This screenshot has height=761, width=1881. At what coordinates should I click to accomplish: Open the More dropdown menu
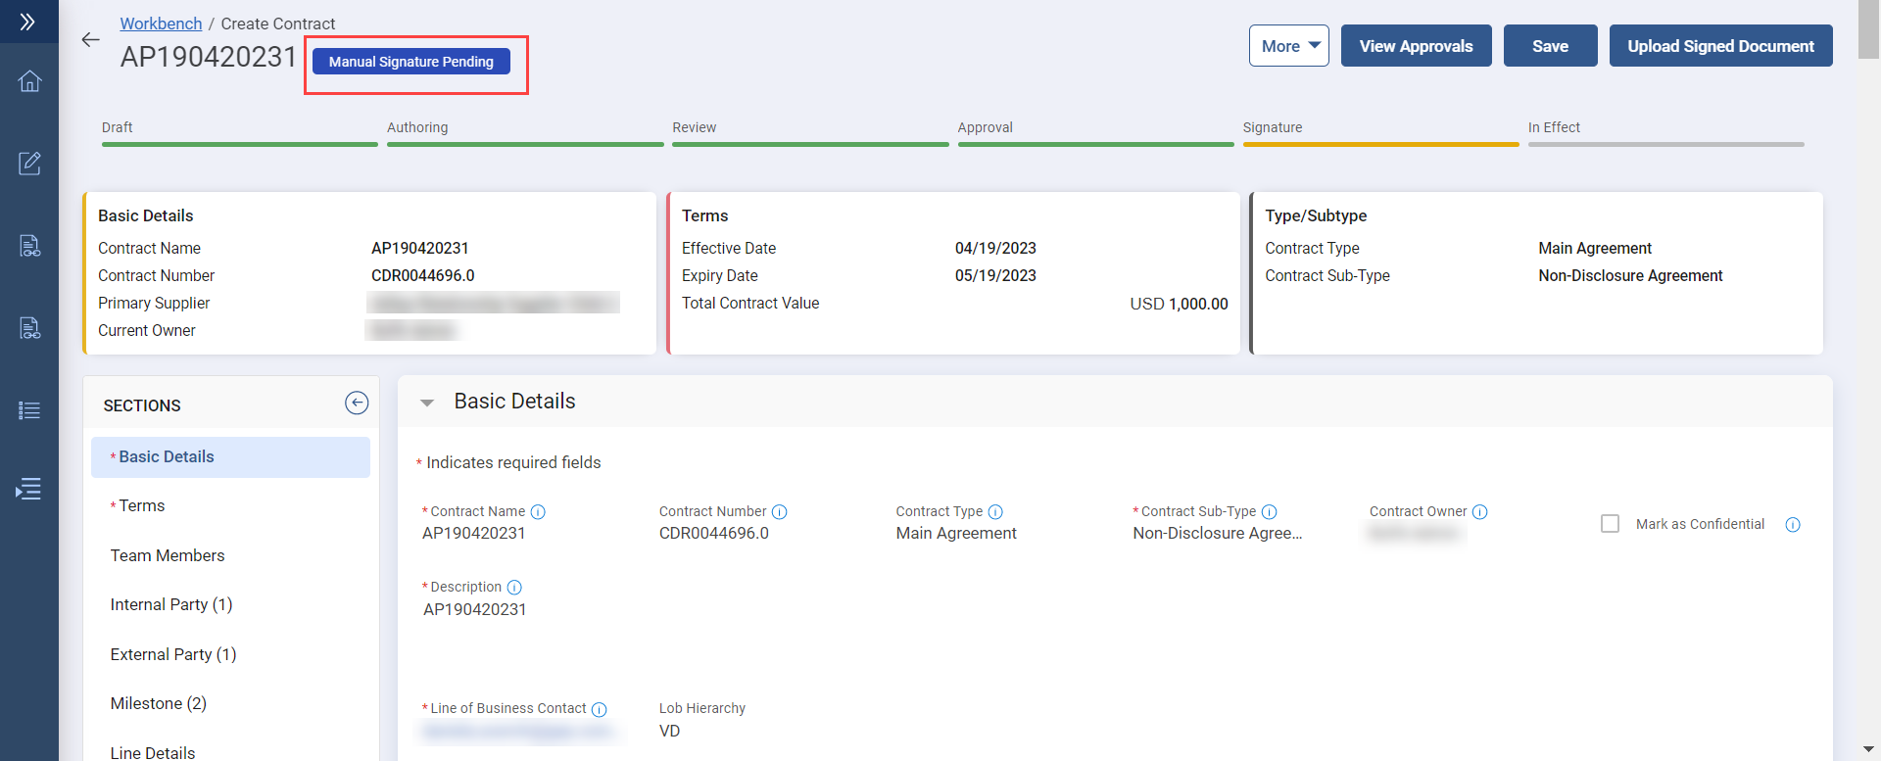point(1288,46)
